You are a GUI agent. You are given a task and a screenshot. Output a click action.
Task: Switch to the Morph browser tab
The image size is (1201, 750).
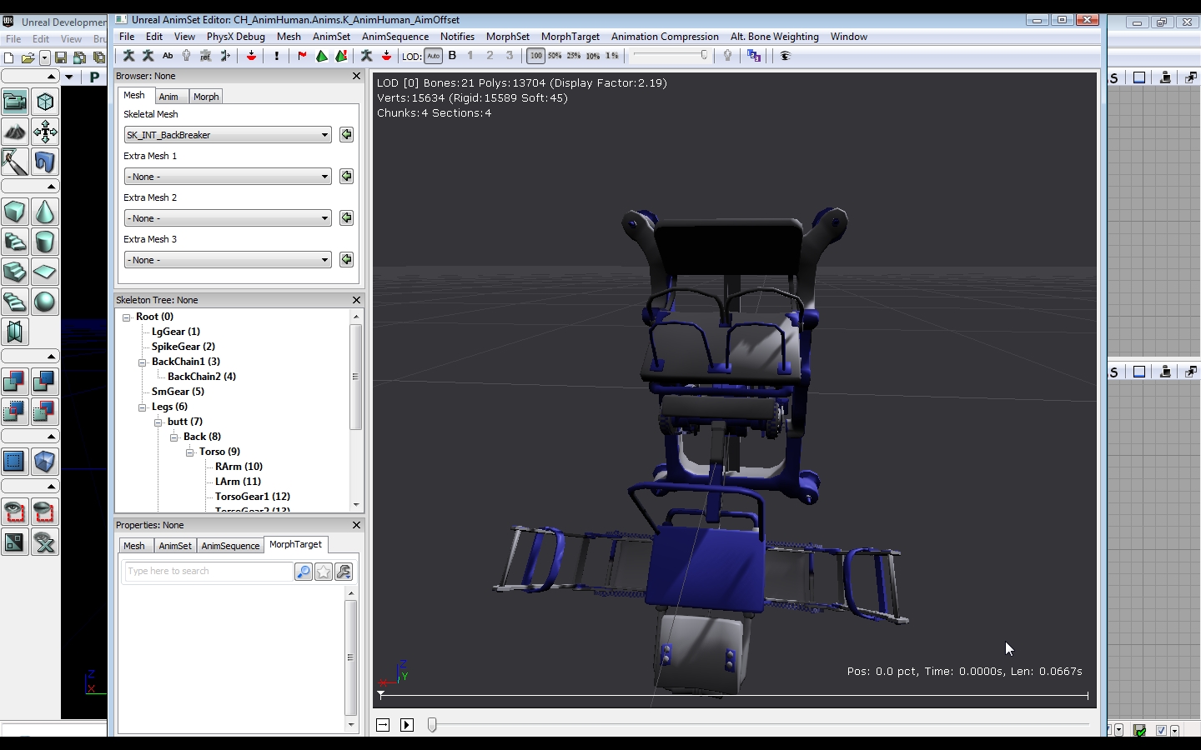[x=206, y=97]
